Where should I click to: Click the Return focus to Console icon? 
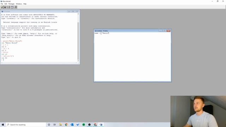tap(12, 7)
